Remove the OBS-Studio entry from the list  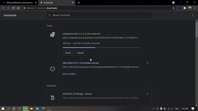[x=148, y=63]
